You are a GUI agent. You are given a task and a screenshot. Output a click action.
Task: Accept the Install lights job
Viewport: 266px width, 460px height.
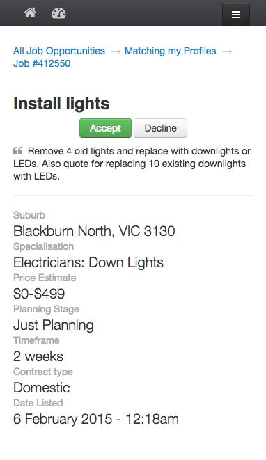105,128
